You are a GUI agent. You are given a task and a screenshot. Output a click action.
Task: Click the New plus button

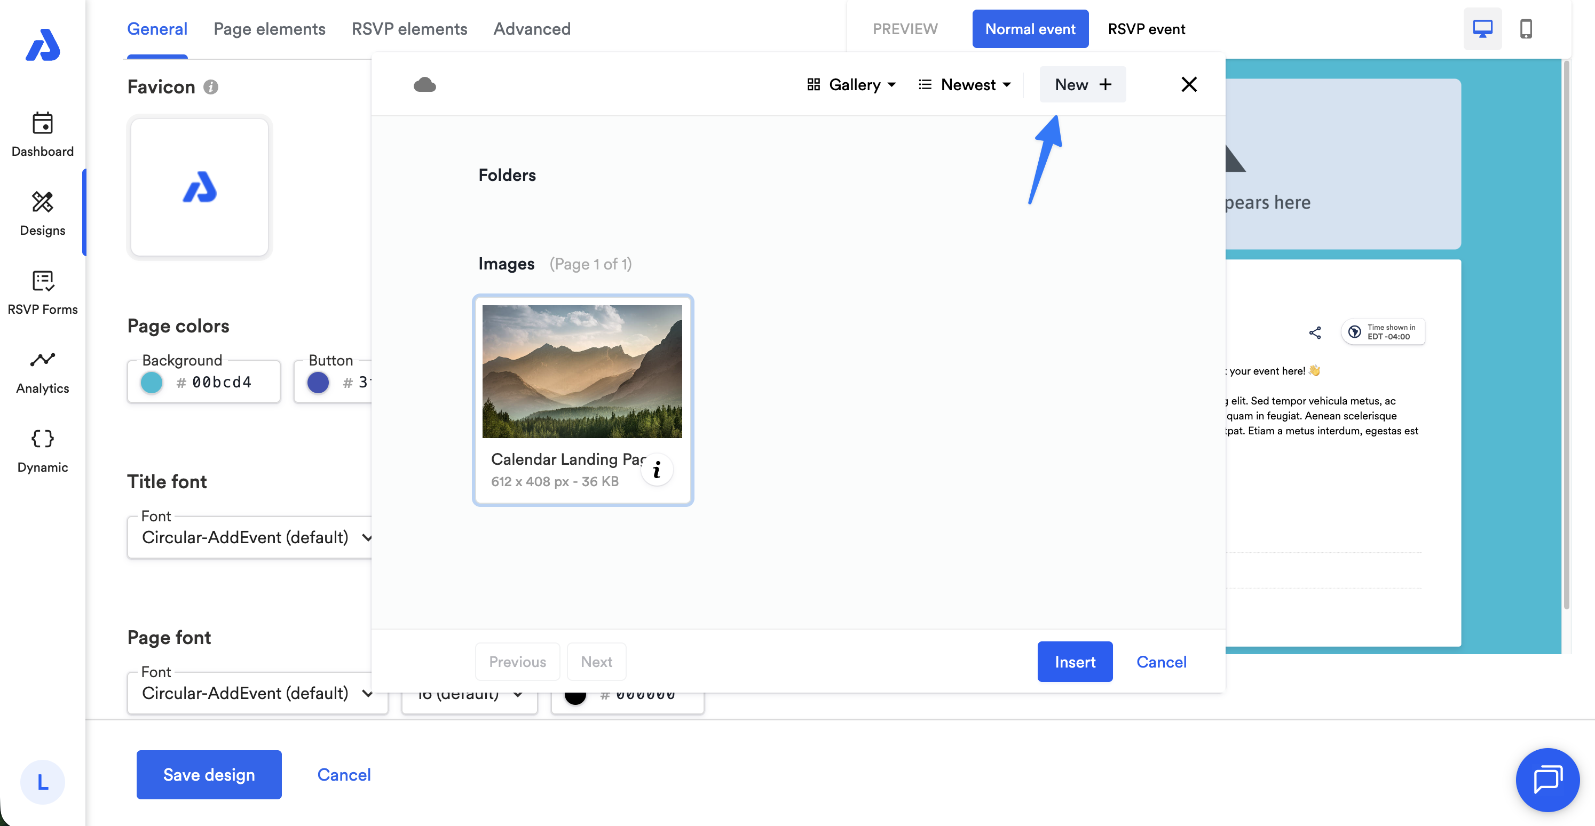(x=1081, y=85)
